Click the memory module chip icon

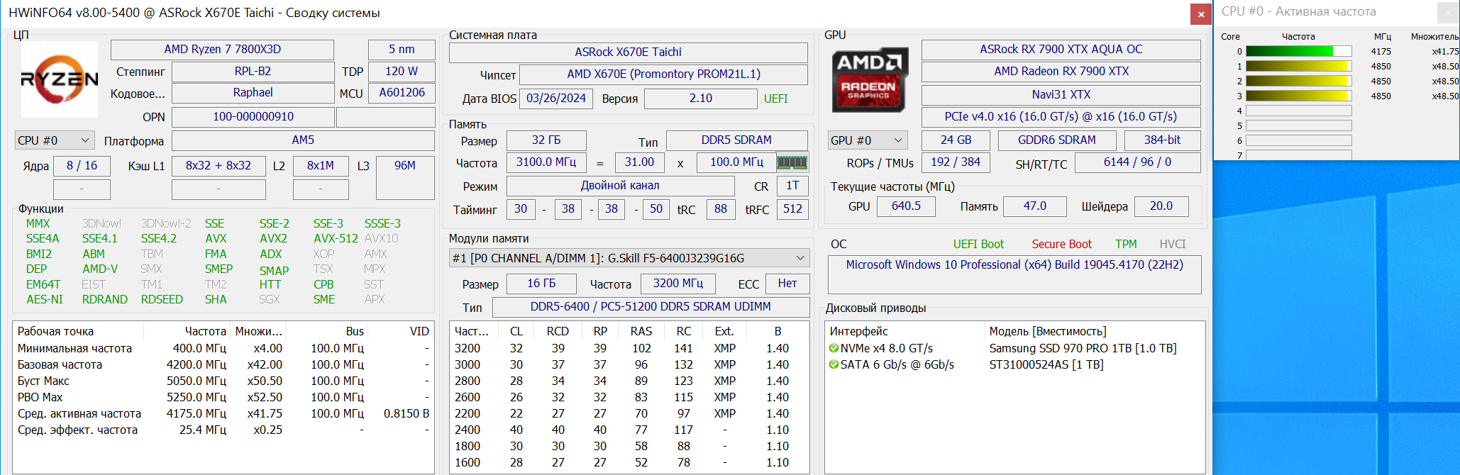(792, 162)
